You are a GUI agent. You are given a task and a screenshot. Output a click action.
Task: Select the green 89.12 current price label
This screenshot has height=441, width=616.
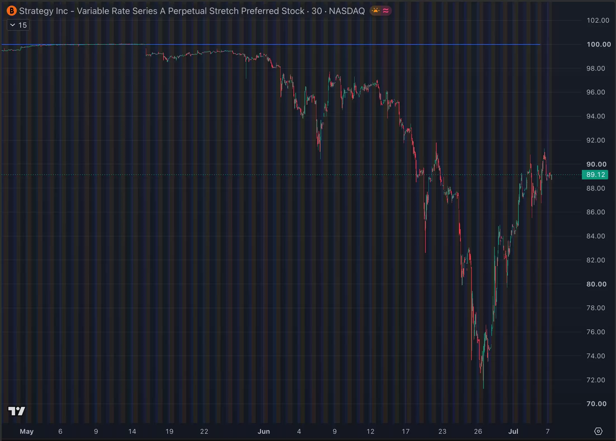click(x=595, y=175)
